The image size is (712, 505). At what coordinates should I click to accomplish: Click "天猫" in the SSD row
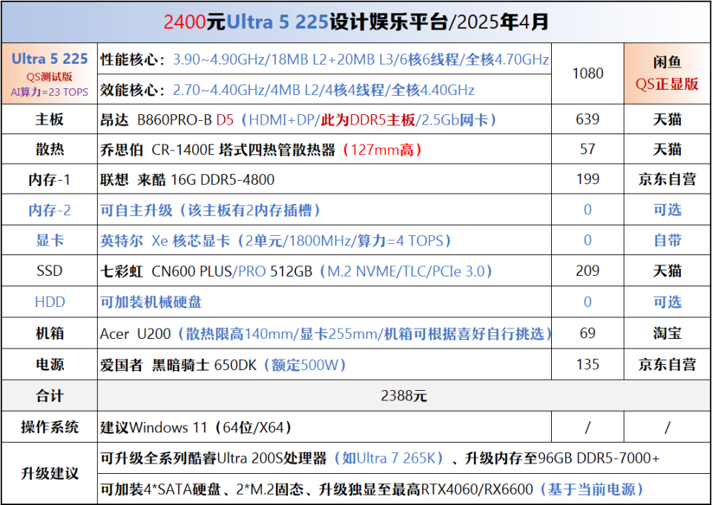(667, 271)
